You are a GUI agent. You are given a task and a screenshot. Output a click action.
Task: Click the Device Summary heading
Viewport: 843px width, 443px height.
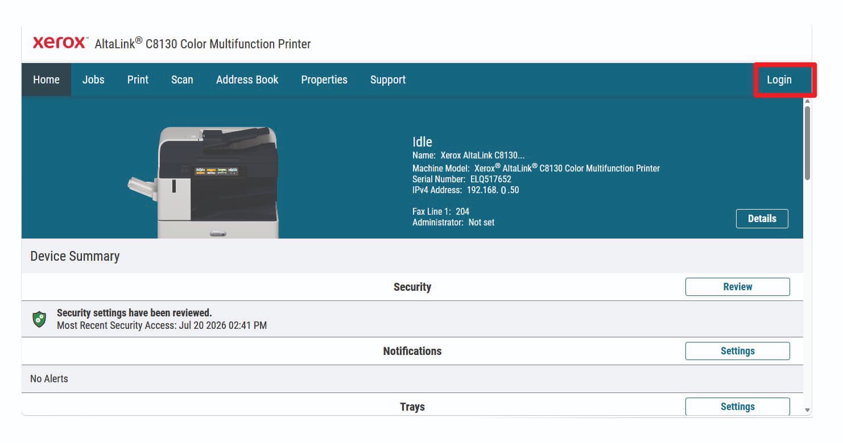[75, 256]
